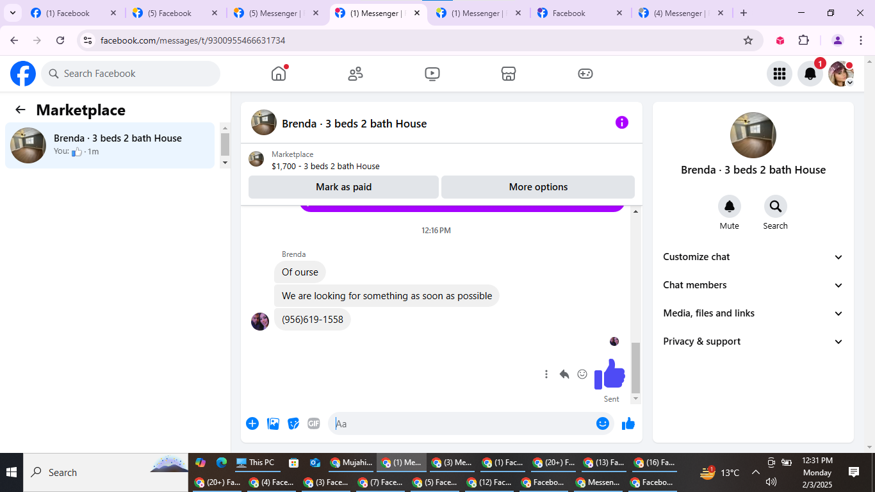Screen dimensions: 875x492
Task: Open Brenda conversation in Marketplace list
Action: point(110,145)
